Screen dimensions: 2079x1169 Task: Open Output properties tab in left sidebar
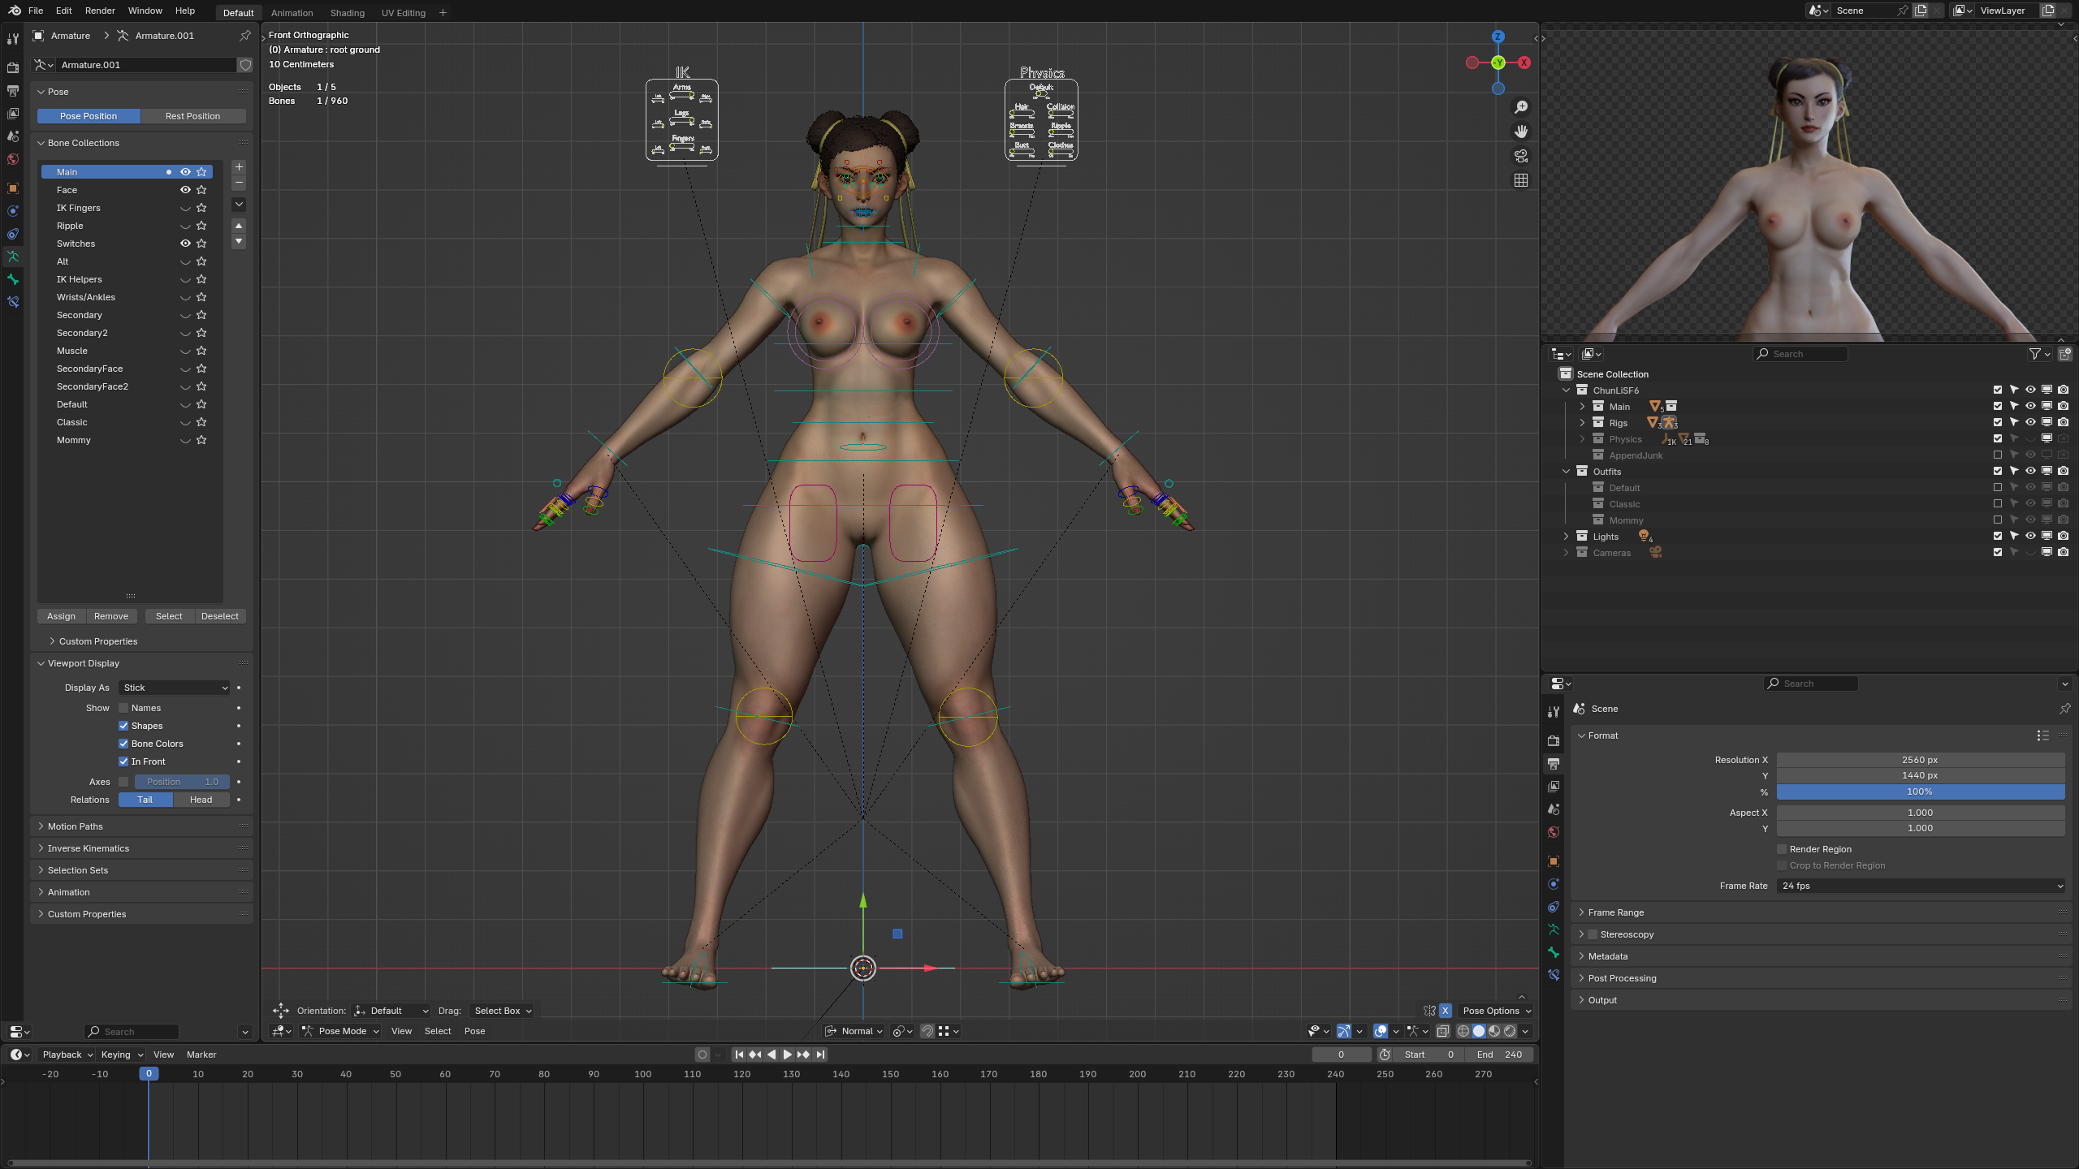click(13, 91)
